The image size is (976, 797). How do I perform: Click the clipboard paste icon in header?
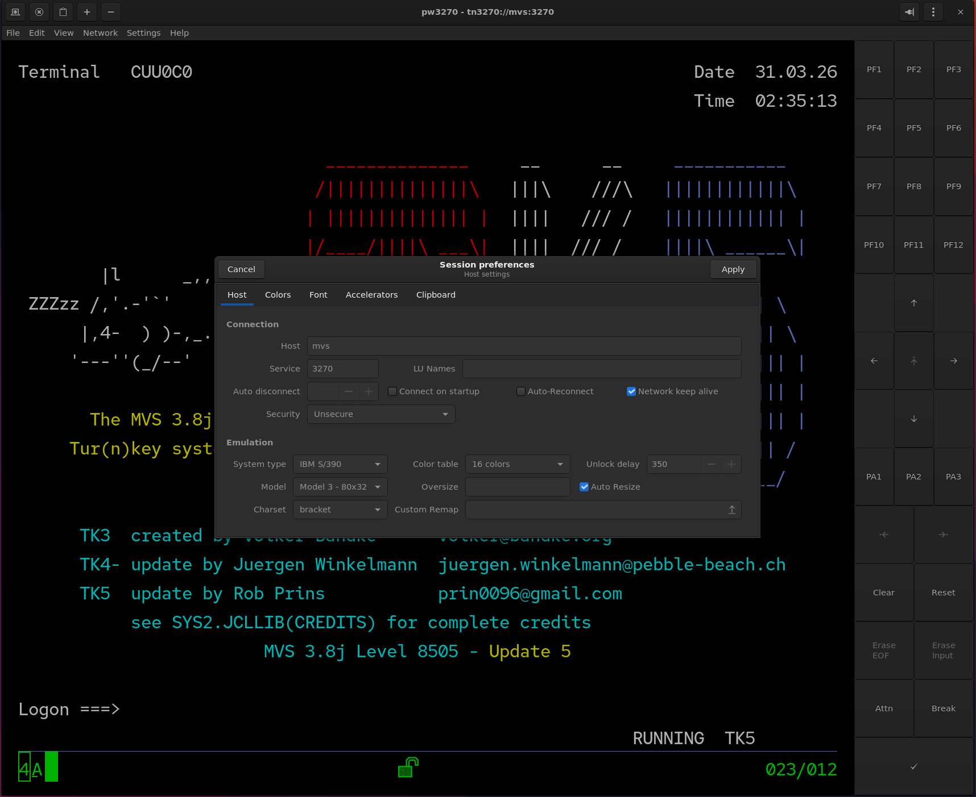(63, 12)
